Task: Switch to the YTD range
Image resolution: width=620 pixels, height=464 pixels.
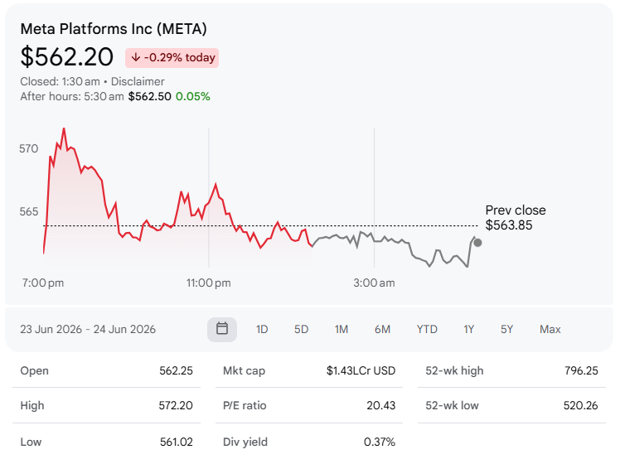Action: [427, 329]
